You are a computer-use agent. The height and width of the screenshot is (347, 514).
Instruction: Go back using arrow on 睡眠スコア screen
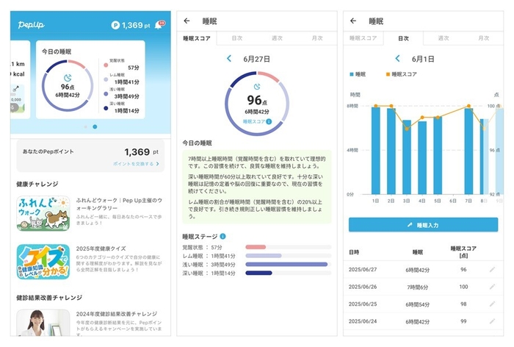coord(187,21)
